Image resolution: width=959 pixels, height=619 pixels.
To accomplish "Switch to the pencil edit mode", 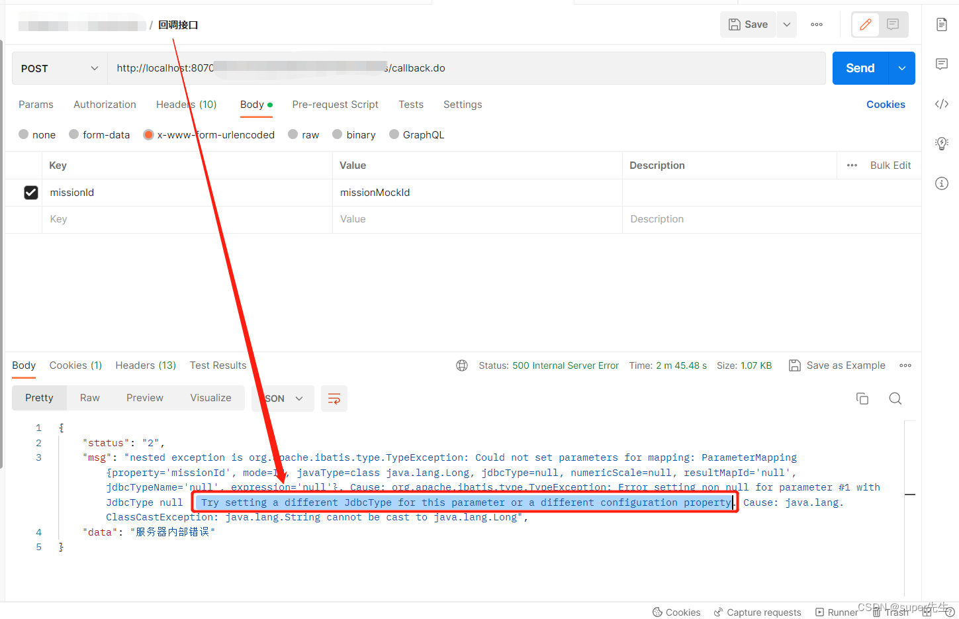I will tap(865, 24).
